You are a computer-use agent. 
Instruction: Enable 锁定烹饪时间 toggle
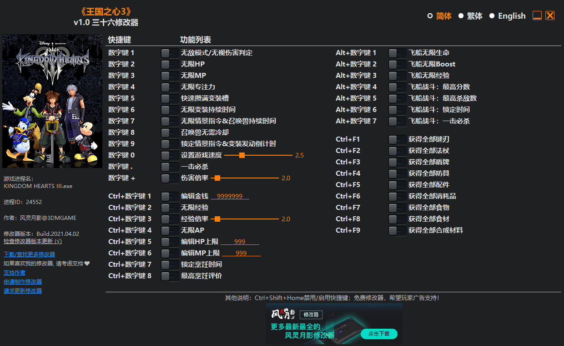point(170,265)
